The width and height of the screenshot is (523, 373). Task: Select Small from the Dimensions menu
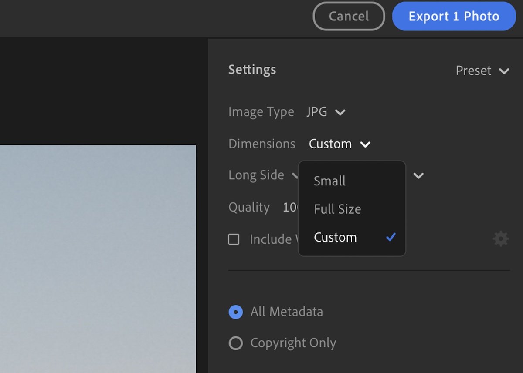tap(329, 181)
